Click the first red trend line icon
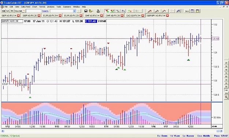The image size is (229, 138). (150, 11)
